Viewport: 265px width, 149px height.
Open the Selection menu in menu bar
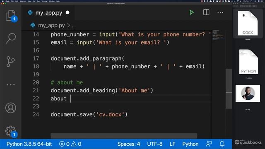point(23,1)
